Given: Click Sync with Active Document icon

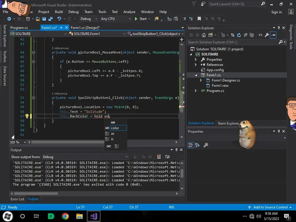Looking at the screenshot, I should (233, 35).
